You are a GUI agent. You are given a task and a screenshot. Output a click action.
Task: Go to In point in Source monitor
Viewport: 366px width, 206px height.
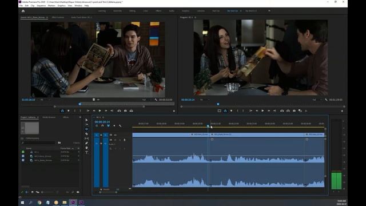[88, 110]
